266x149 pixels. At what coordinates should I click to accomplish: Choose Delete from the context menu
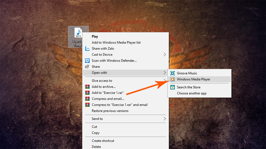(x=126, y=147)
